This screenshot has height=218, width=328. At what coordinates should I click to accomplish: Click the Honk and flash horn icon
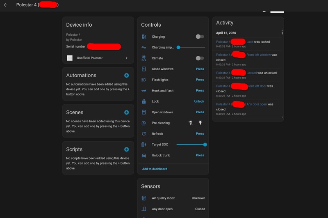144,91
